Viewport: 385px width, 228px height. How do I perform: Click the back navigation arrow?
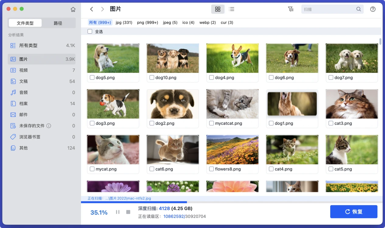[92, 9]
